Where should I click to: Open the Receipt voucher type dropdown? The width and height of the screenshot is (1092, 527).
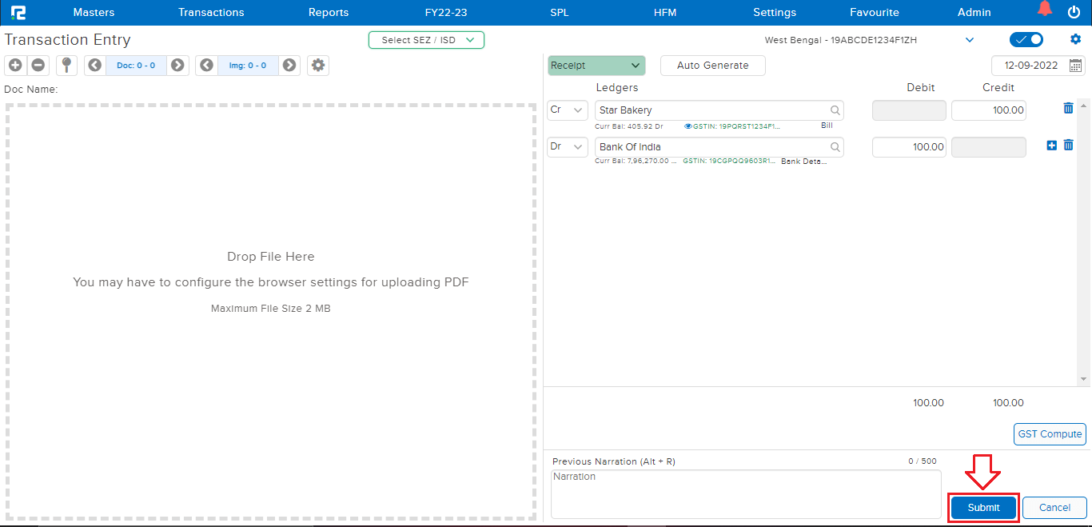[596, 66]
